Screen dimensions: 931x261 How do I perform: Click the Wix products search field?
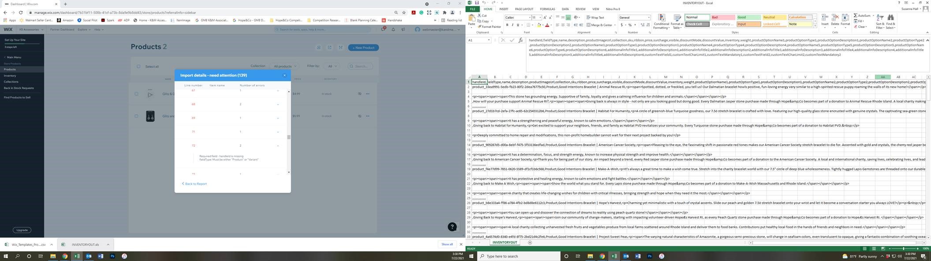(360, 66)
